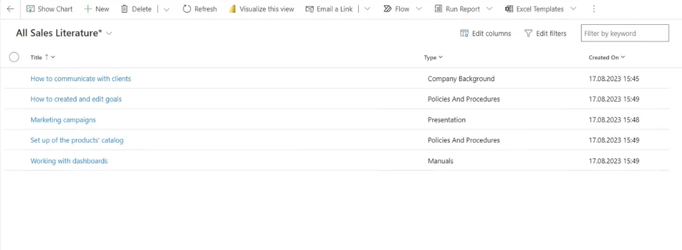This screenshot has width=682, height=250.
Task: Open the Marketing campaigns record
Action: (x=63, y=120)
